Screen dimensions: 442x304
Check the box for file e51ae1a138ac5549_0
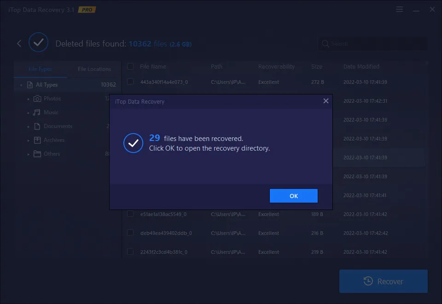130,214
